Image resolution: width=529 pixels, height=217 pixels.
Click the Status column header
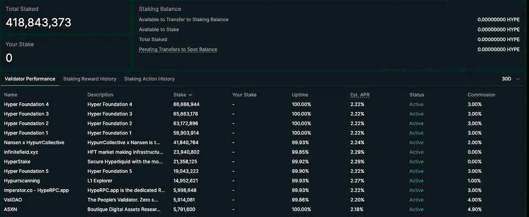417,95
